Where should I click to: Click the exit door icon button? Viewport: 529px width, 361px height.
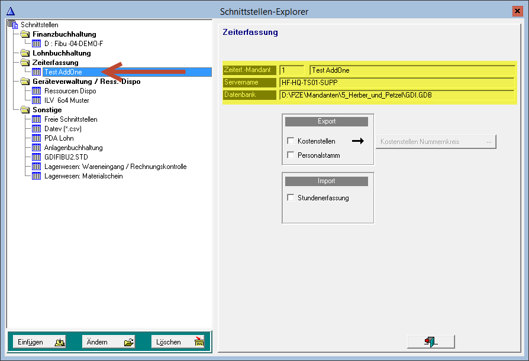431,341
